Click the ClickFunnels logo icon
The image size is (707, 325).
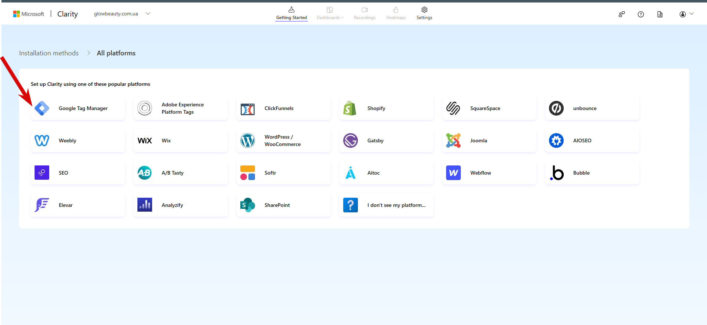tap(248, 109)
